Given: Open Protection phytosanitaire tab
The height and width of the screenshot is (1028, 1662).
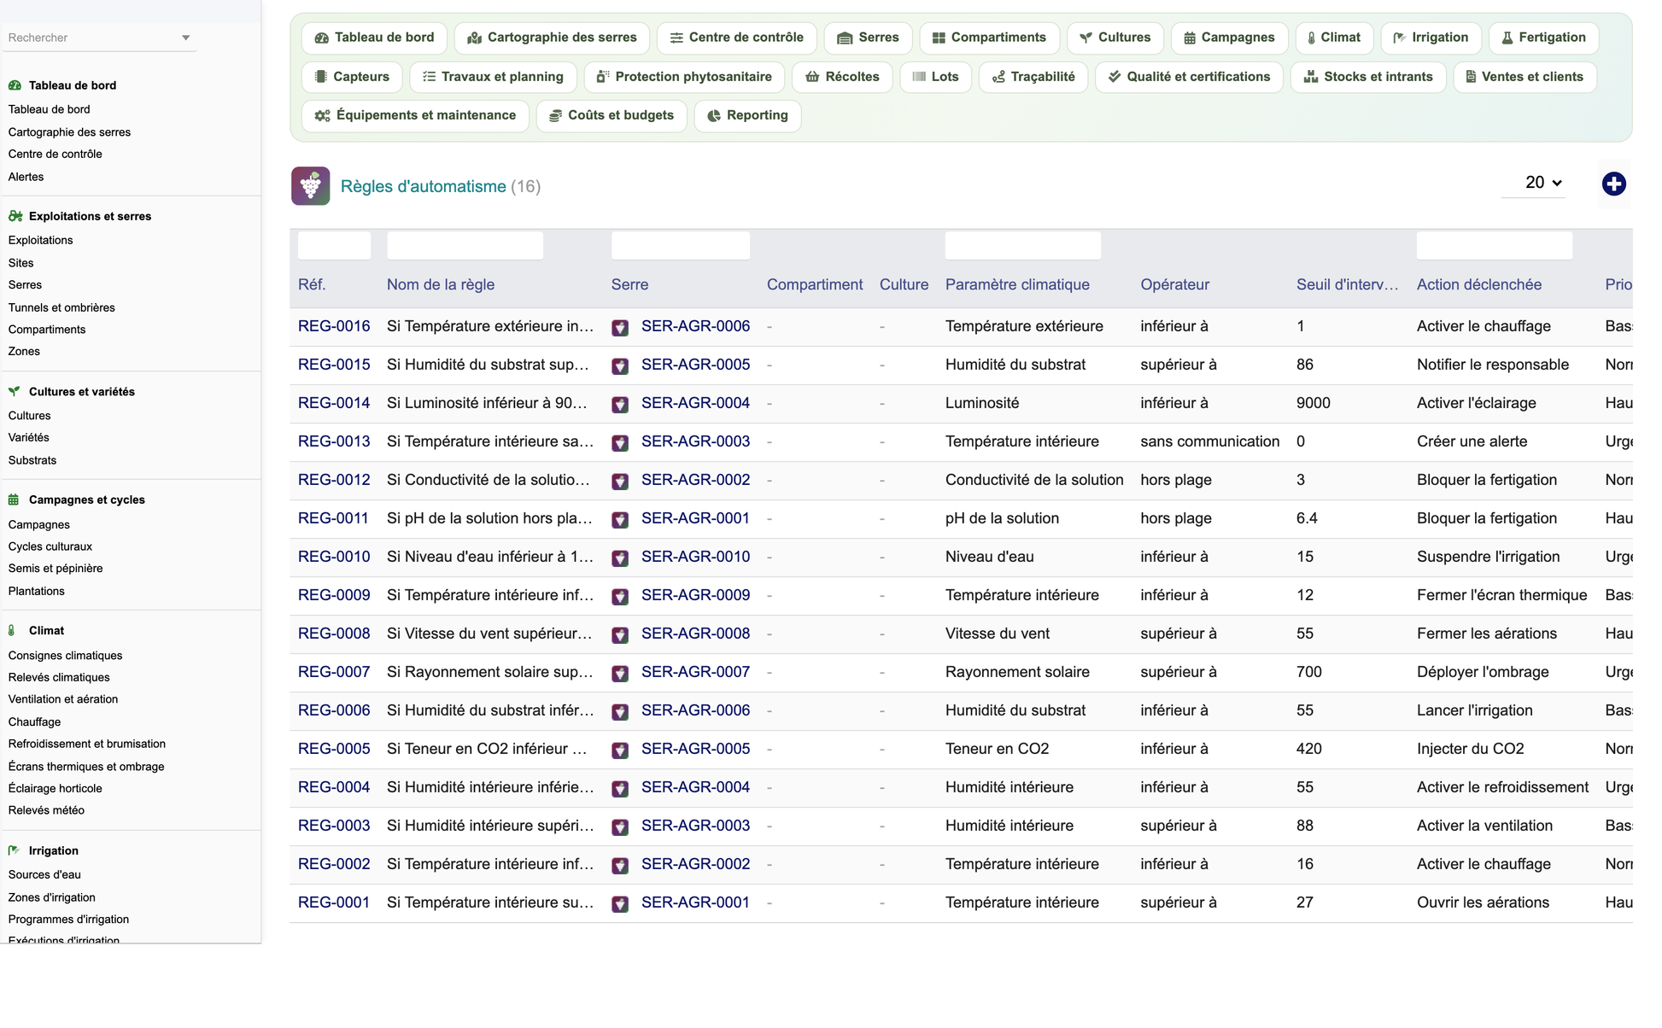Looking at the screenshot, I should tap(684, 77).
